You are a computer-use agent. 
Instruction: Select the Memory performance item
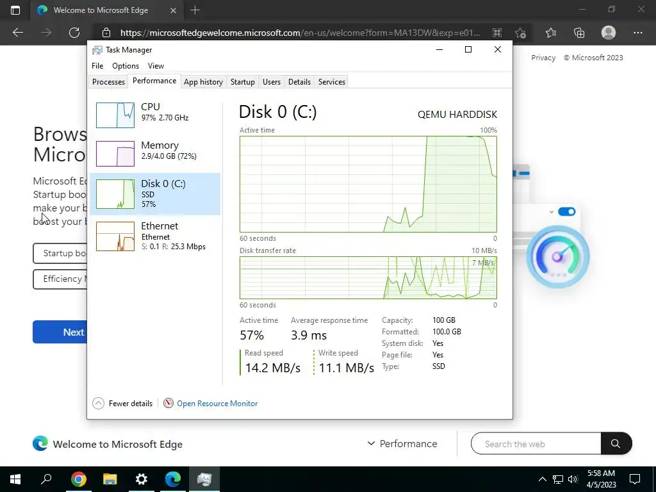coord(155,153)
